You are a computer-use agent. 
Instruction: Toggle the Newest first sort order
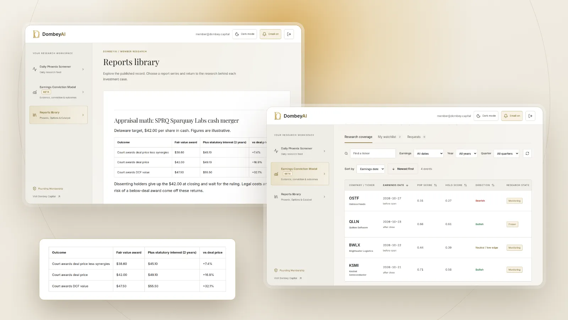(403, 169)
